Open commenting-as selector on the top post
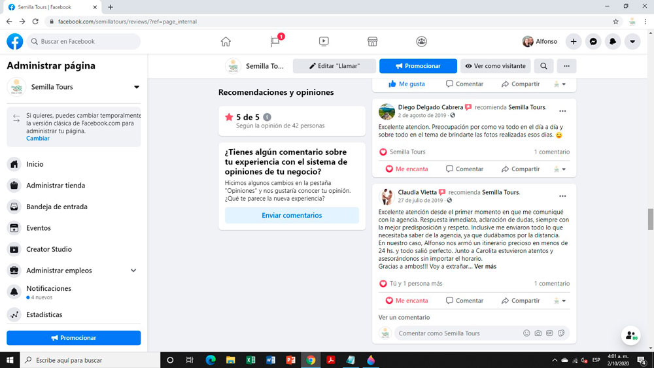This screenshot has width=654, height=368. click(x=559, y=84)
